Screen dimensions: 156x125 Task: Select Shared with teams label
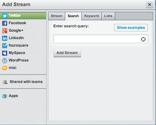pos(26,82)
